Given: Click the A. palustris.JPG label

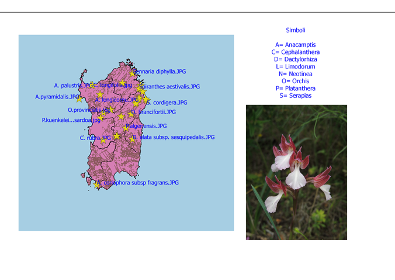Looking at the screenshot, I should coord(72,86).
